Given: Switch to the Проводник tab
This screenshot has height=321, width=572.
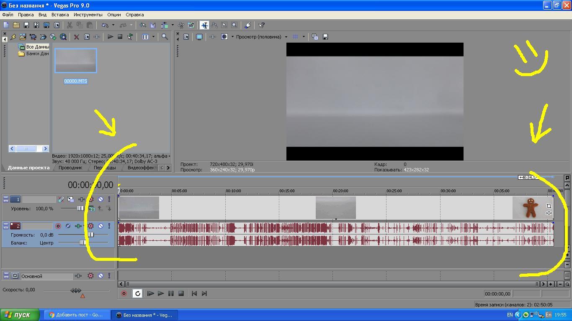Looking at the screenshot, I should tap(70, 168).
